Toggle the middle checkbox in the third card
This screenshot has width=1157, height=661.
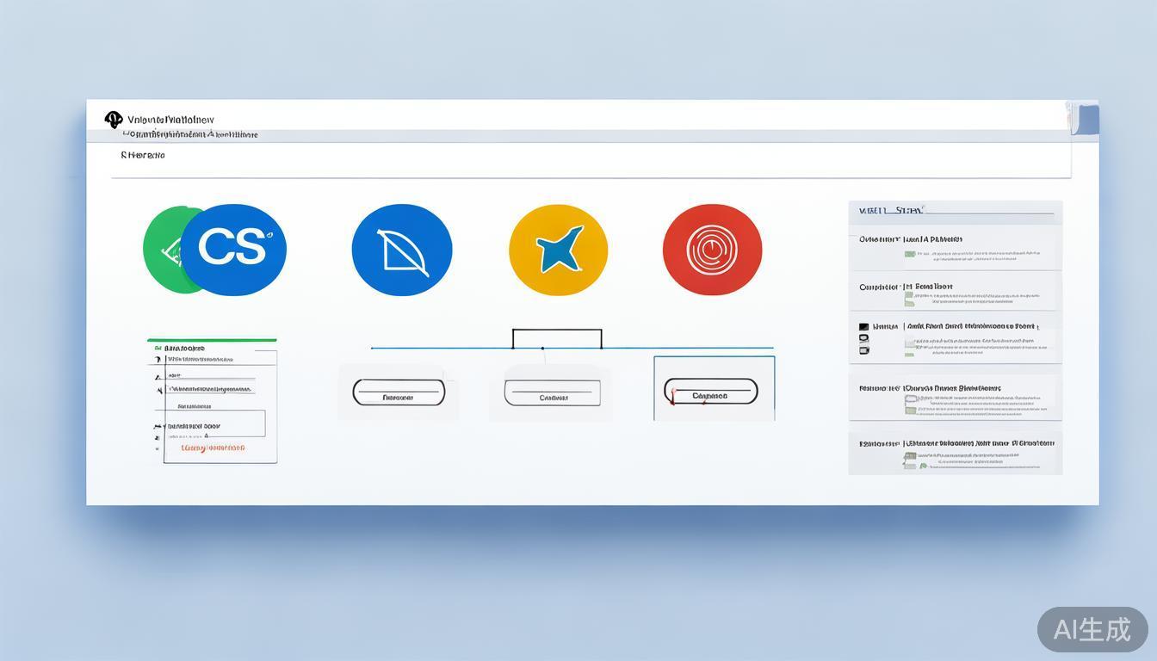click(864, 339)
